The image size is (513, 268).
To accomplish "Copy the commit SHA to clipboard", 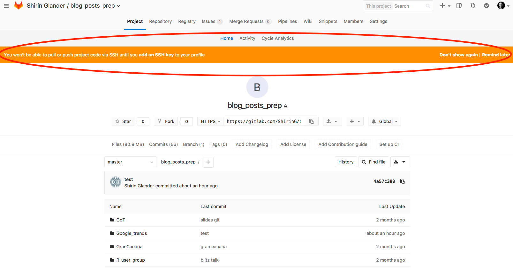I will [402, 181].
